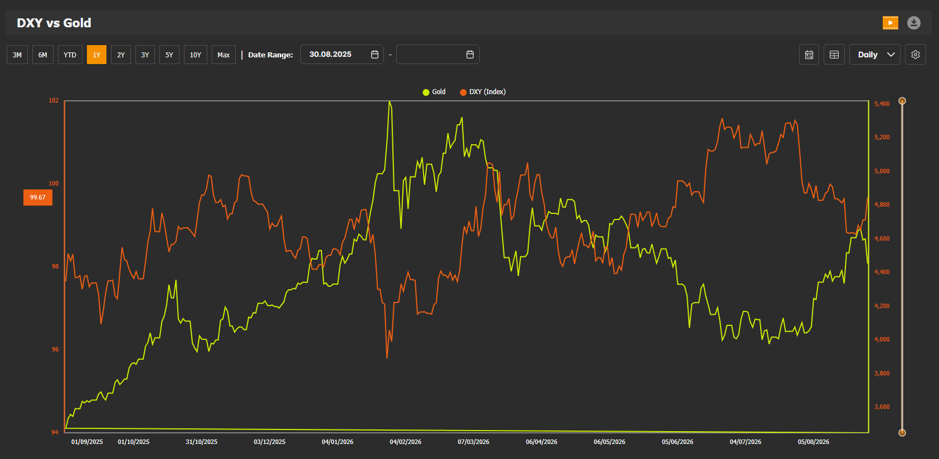This screenshot has height=459, width=939.
Task: Choose the 5Y range button
Action: coord(169,55)
